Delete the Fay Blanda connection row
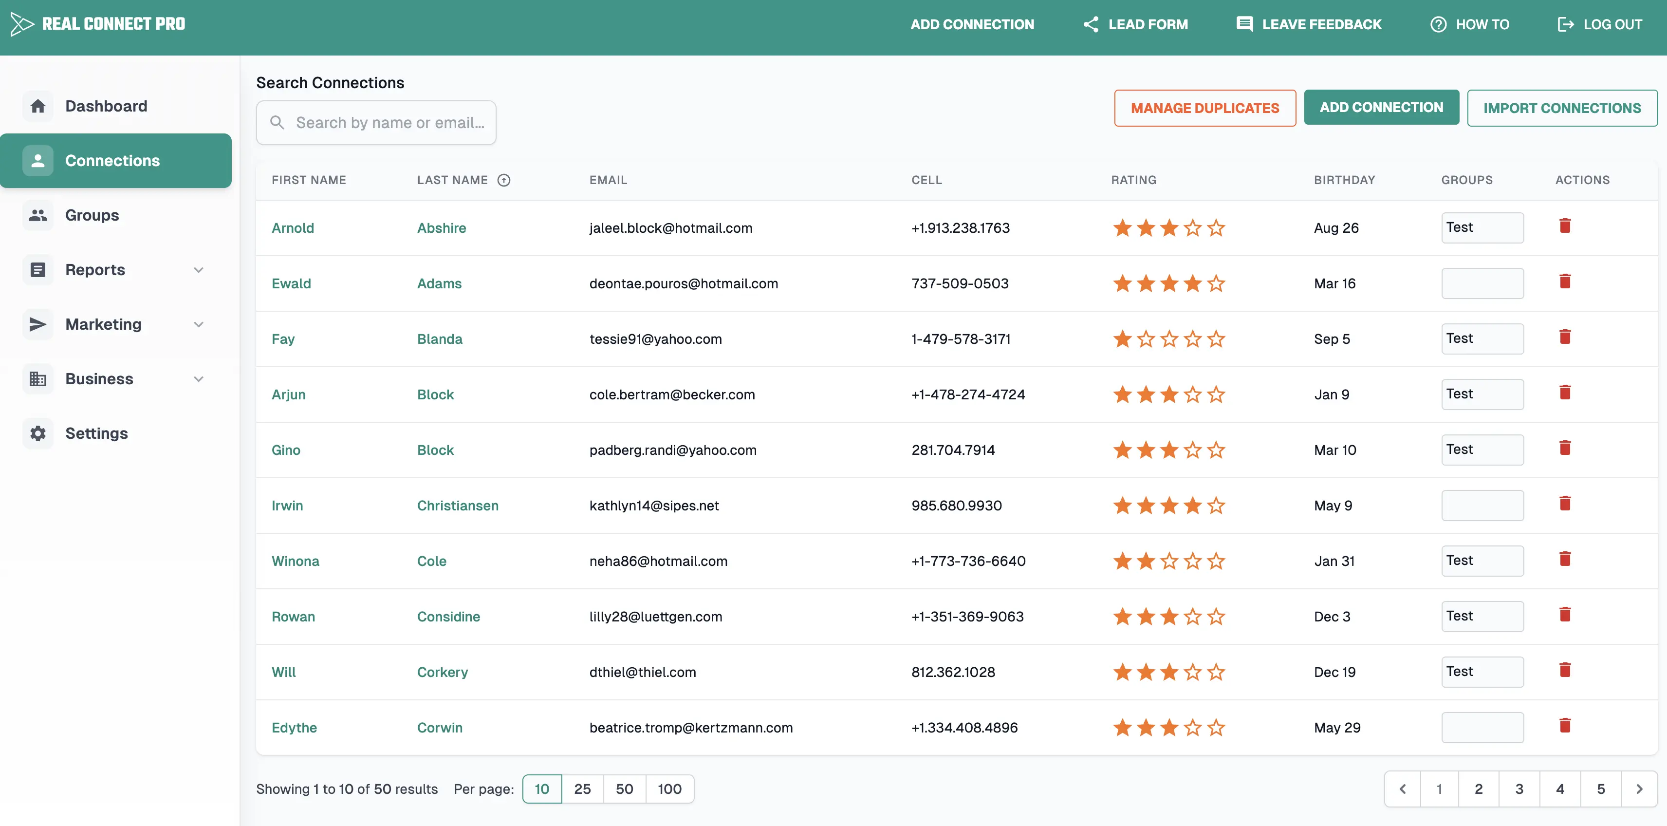 [x=1565, y=337]
